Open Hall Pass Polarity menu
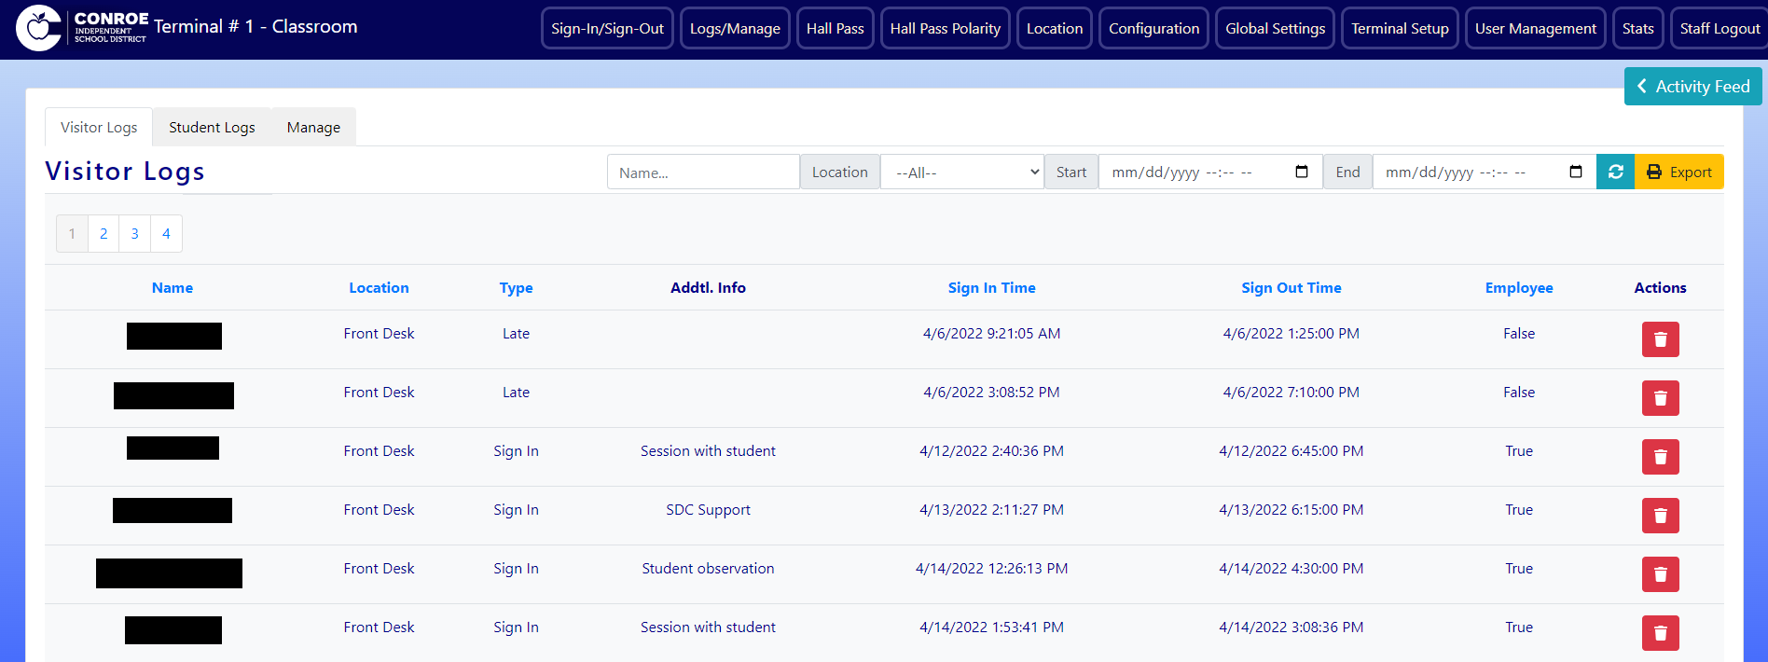The height and width of the screenshot is (662, 1768). pyautogui.click(x=945, y=29)
